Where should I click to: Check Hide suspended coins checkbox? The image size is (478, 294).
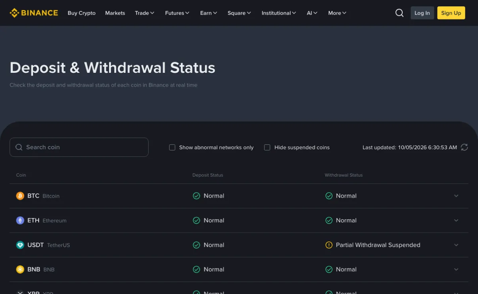[x=267, y=147]
